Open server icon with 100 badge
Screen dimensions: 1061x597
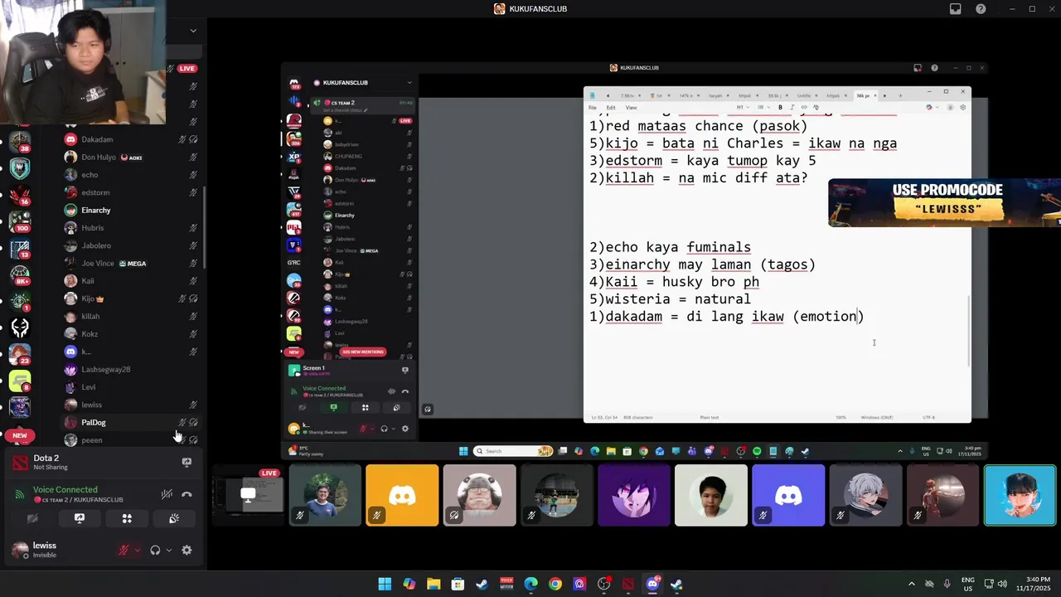pos(20,221)
